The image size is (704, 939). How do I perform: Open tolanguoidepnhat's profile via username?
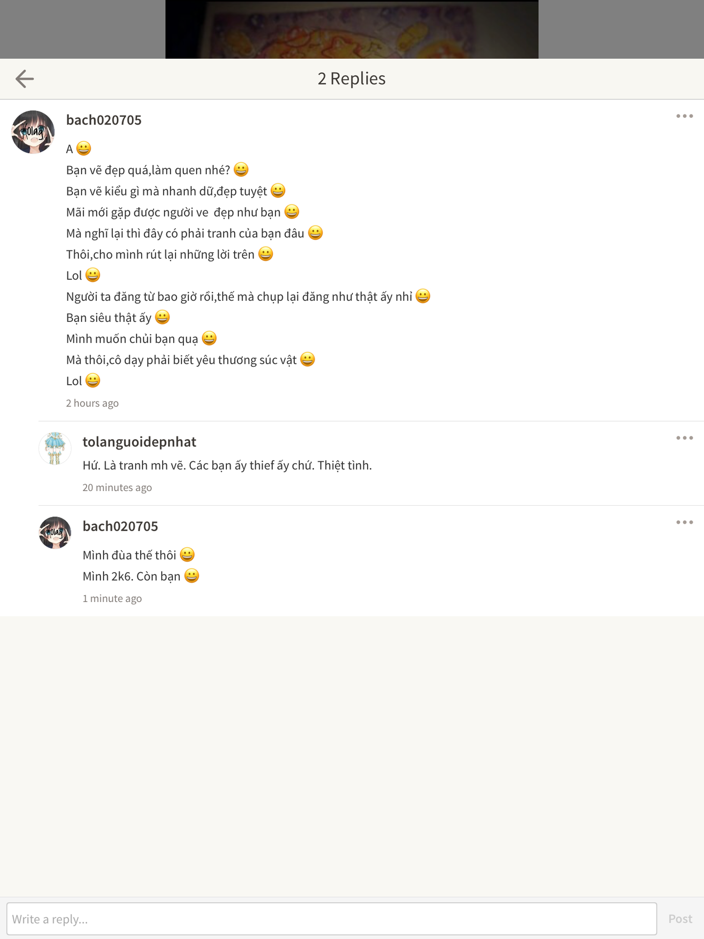pos(139,442)
